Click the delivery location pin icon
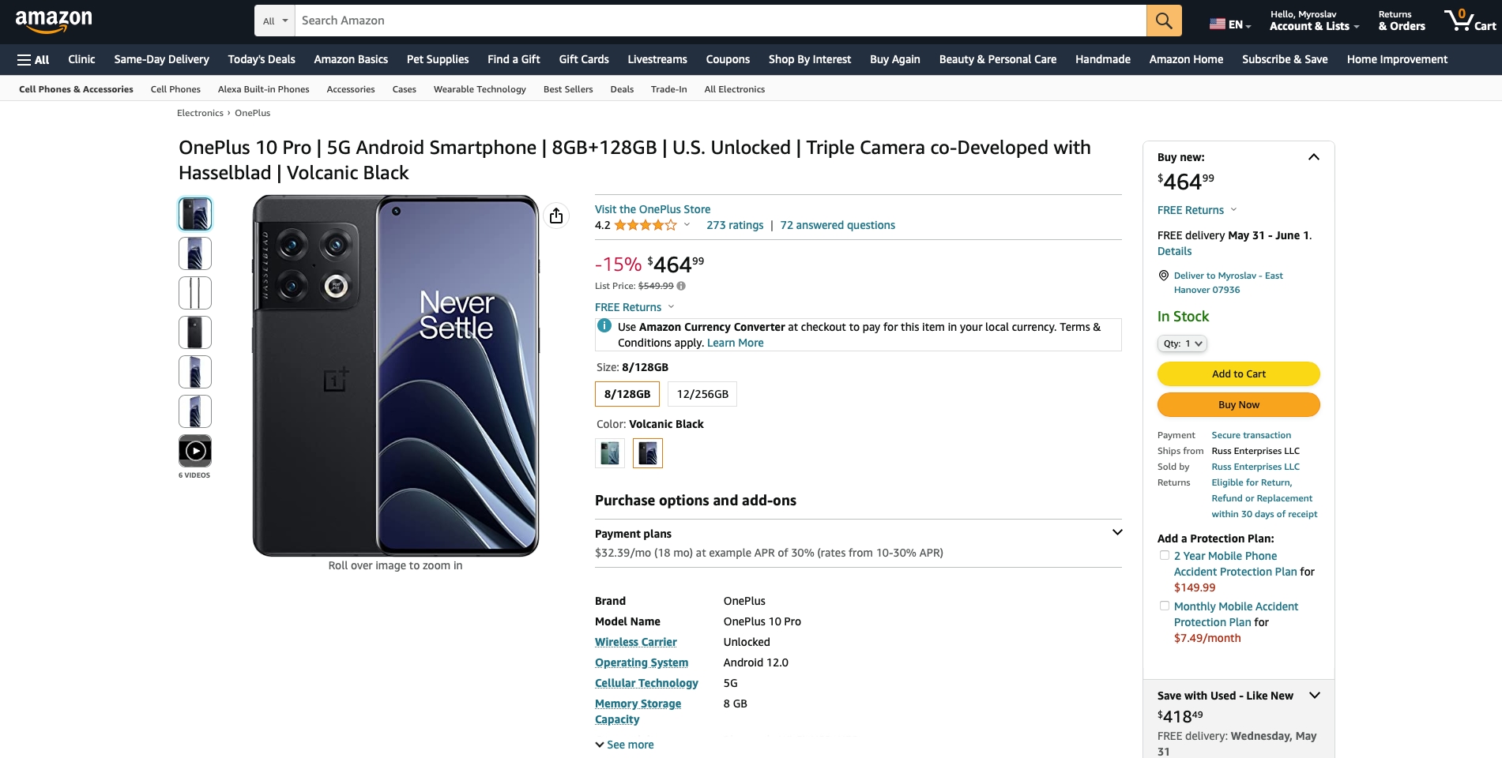Screen dimensions: 1502x758 coord(1164,276)
